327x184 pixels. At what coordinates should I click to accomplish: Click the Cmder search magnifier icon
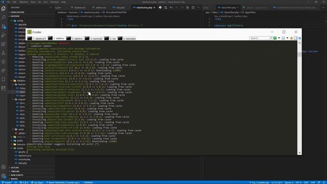coord(271,38)
